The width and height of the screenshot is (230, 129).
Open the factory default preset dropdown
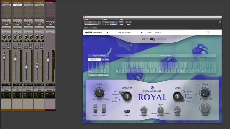point(110,22)
